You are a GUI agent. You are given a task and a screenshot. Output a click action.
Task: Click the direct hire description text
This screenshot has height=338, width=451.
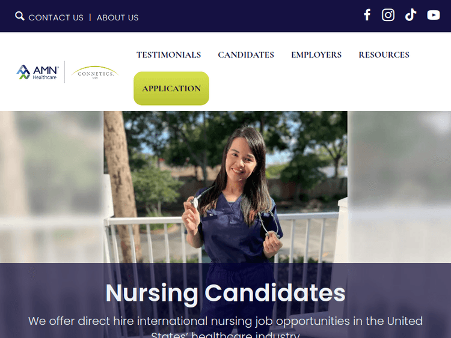coord(226,322)
